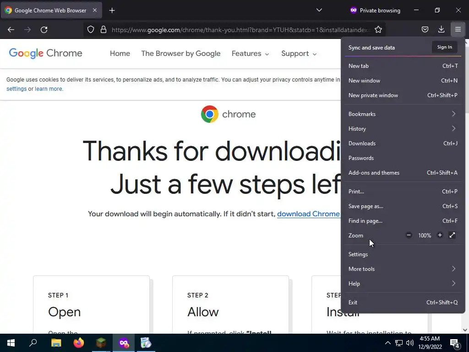Select Save page as...
469x352 pixels.
pyautogui.click(x=403, y=206)
